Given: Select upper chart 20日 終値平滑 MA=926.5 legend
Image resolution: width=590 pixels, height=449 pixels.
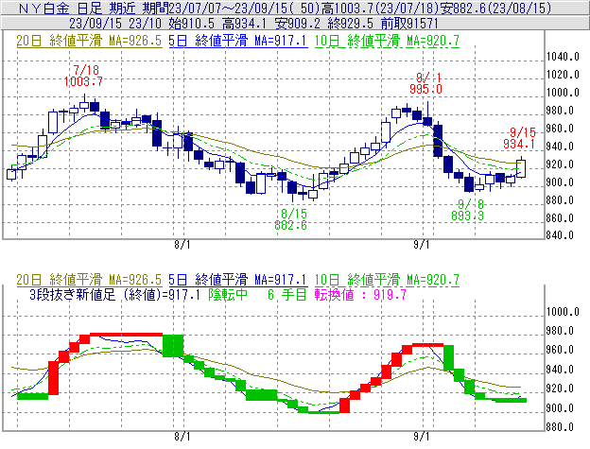Looking at the screenshot, I should coord(89,41).
